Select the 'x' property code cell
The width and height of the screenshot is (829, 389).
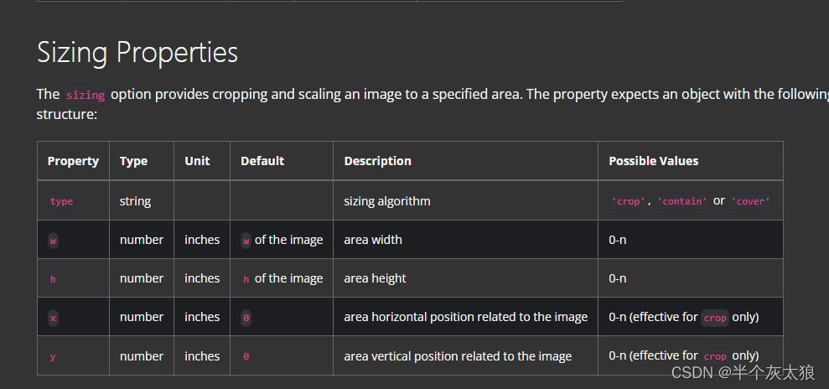[53, 318]
